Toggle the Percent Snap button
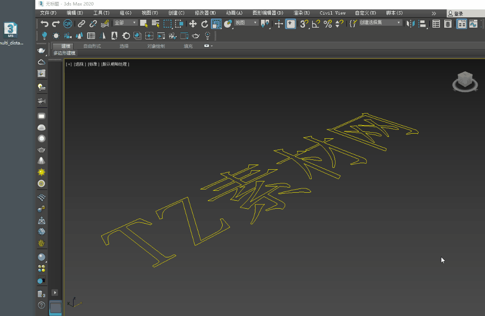This screenshot has height=316, width=485. pos(328,23)
